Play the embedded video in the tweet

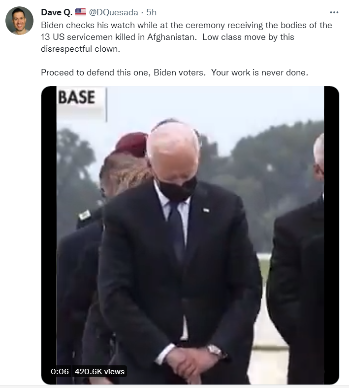190,235
